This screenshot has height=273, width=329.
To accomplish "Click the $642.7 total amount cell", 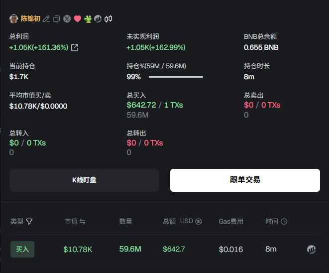I will 174,249.
